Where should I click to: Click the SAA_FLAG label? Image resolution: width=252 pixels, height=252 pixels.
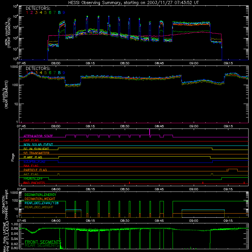pyautogui.click(x=31, y=166)
